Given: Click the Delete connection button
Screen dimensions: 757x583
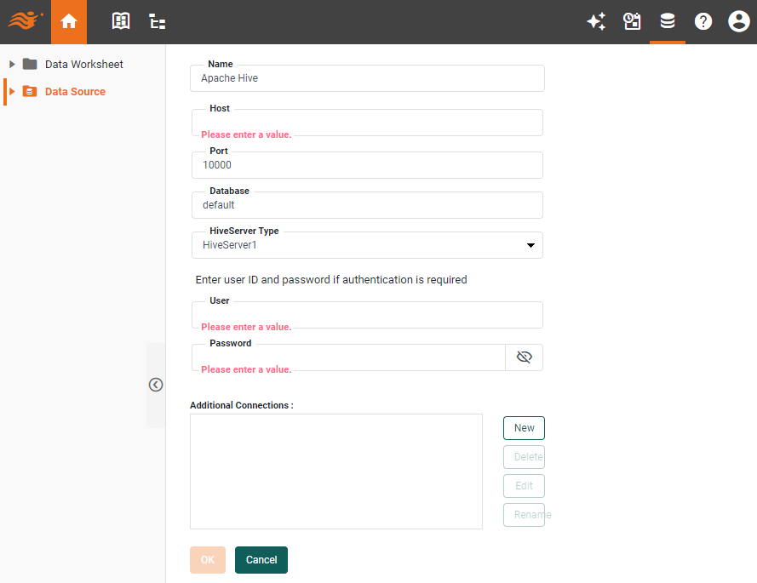Looking at the screenshot, I should pyautogui.click(x=524, y=457).
